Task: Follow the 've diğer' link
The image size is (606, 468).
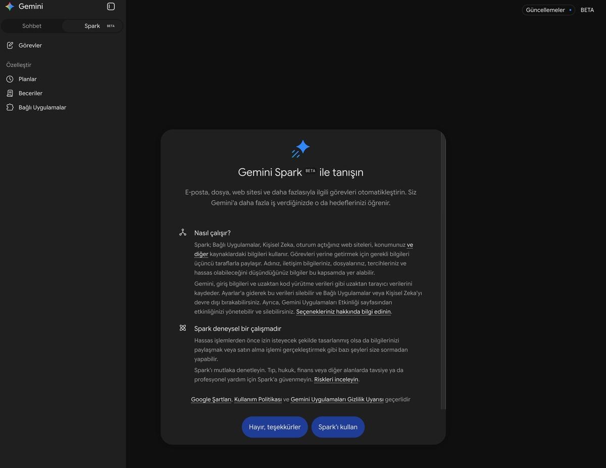Action: coord(410,245)
